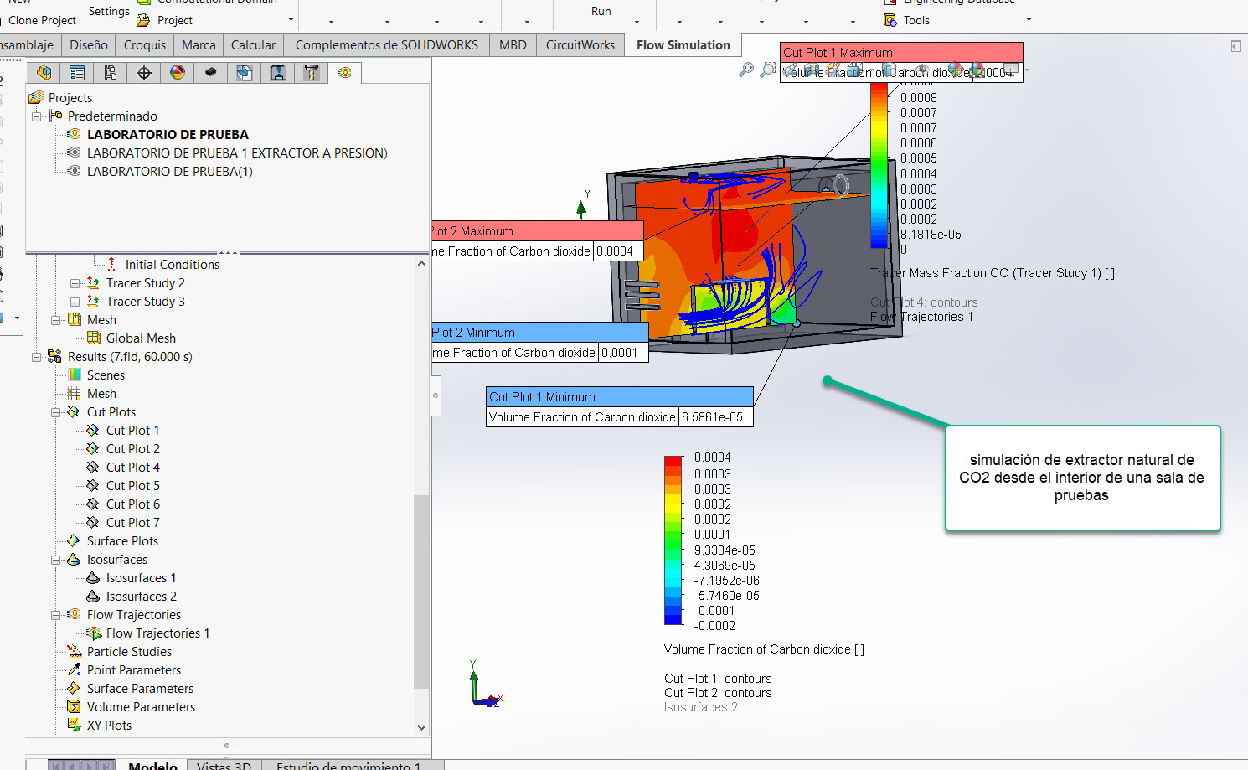The image size is (1248, 770).
Task: Select the Modelo bottom tab
Action: [x=152, y=765]
